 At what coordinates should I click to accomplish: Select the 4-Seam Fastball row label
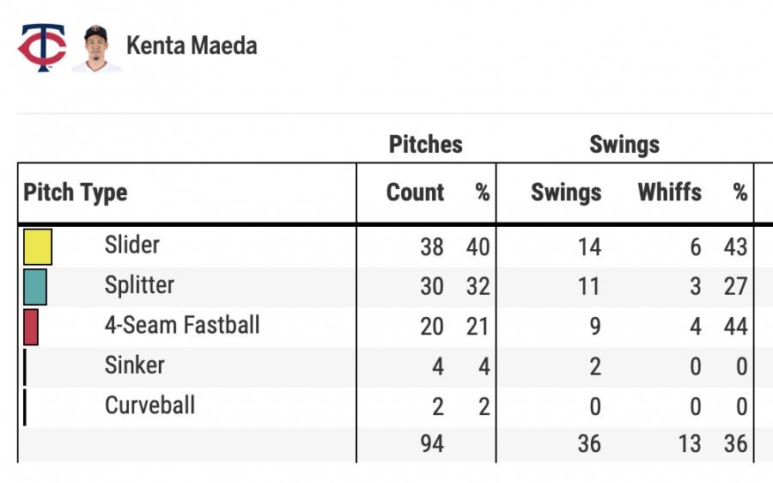tap(182, 325)
